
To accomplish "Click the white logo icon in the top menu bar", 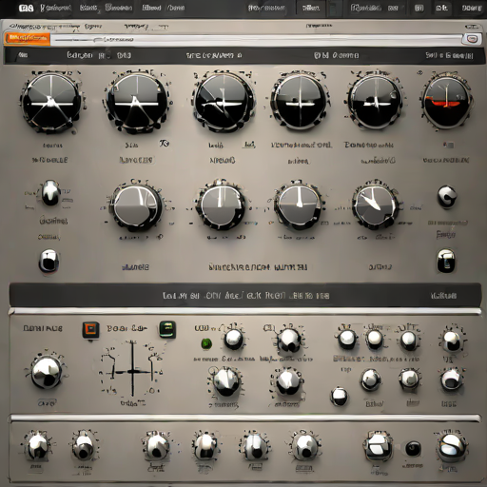I will coord(26,8).
